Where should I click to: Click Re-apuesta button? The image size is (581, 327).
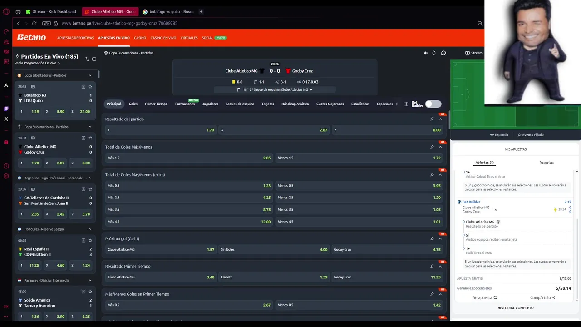(x=485, y=298)
